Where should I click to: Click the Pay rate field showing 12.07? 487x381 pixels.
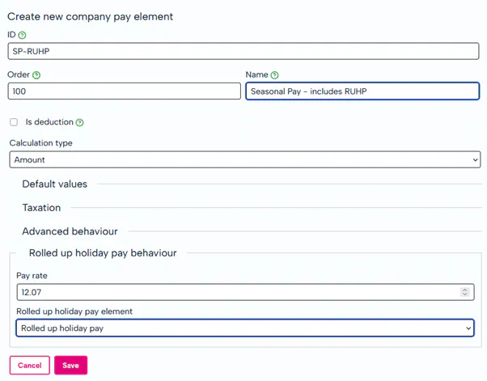click(x=235, y=292)
